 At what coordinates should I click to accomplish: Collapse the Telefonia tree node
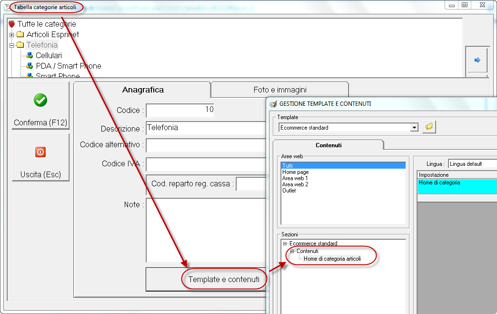tap(12, 45)
